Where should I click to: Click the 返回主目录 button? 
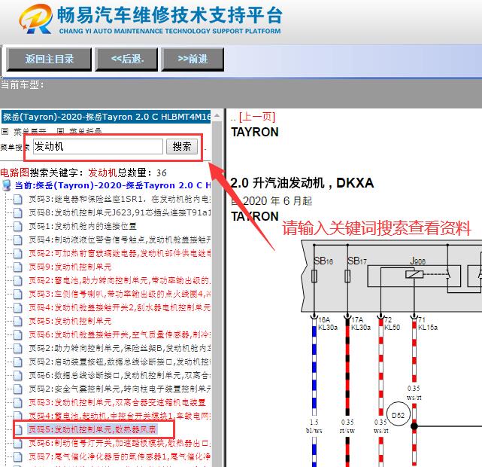49,59
